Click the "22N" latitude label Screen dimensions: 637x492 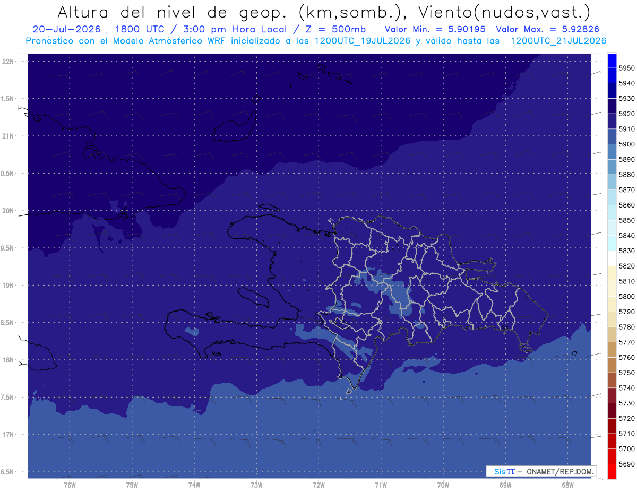(x=9, y=62)
